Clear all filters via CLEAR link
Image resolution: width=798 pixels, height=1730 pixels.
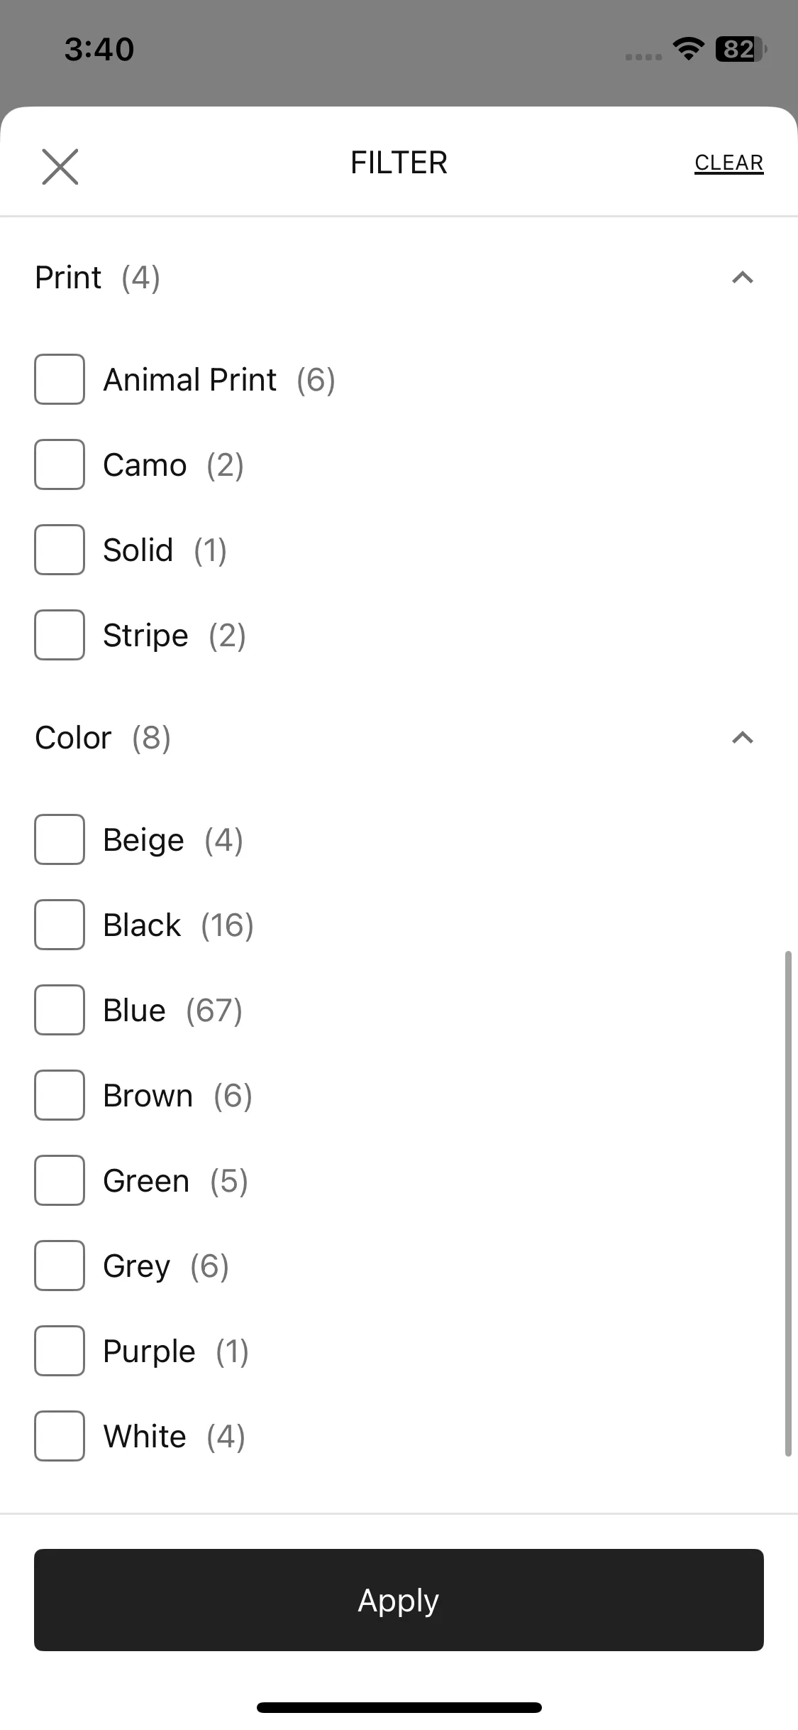pyautogui.click(x=728, y=163)
